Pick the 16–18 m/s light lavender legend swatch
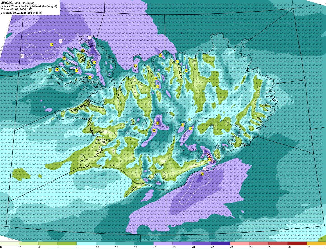326x249 pixels. [x=163, y=244]
